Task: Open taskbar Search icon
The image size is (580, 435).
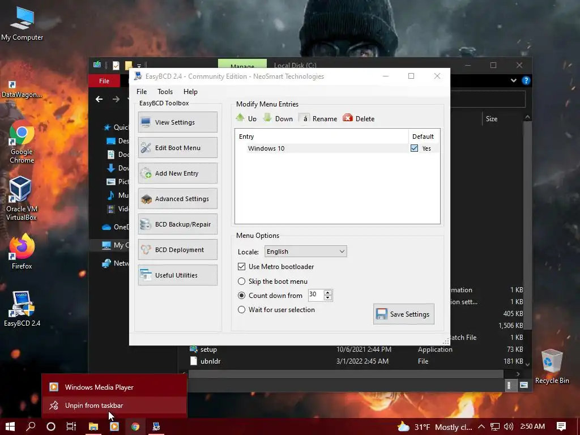Action: click(x=31, y=427)
